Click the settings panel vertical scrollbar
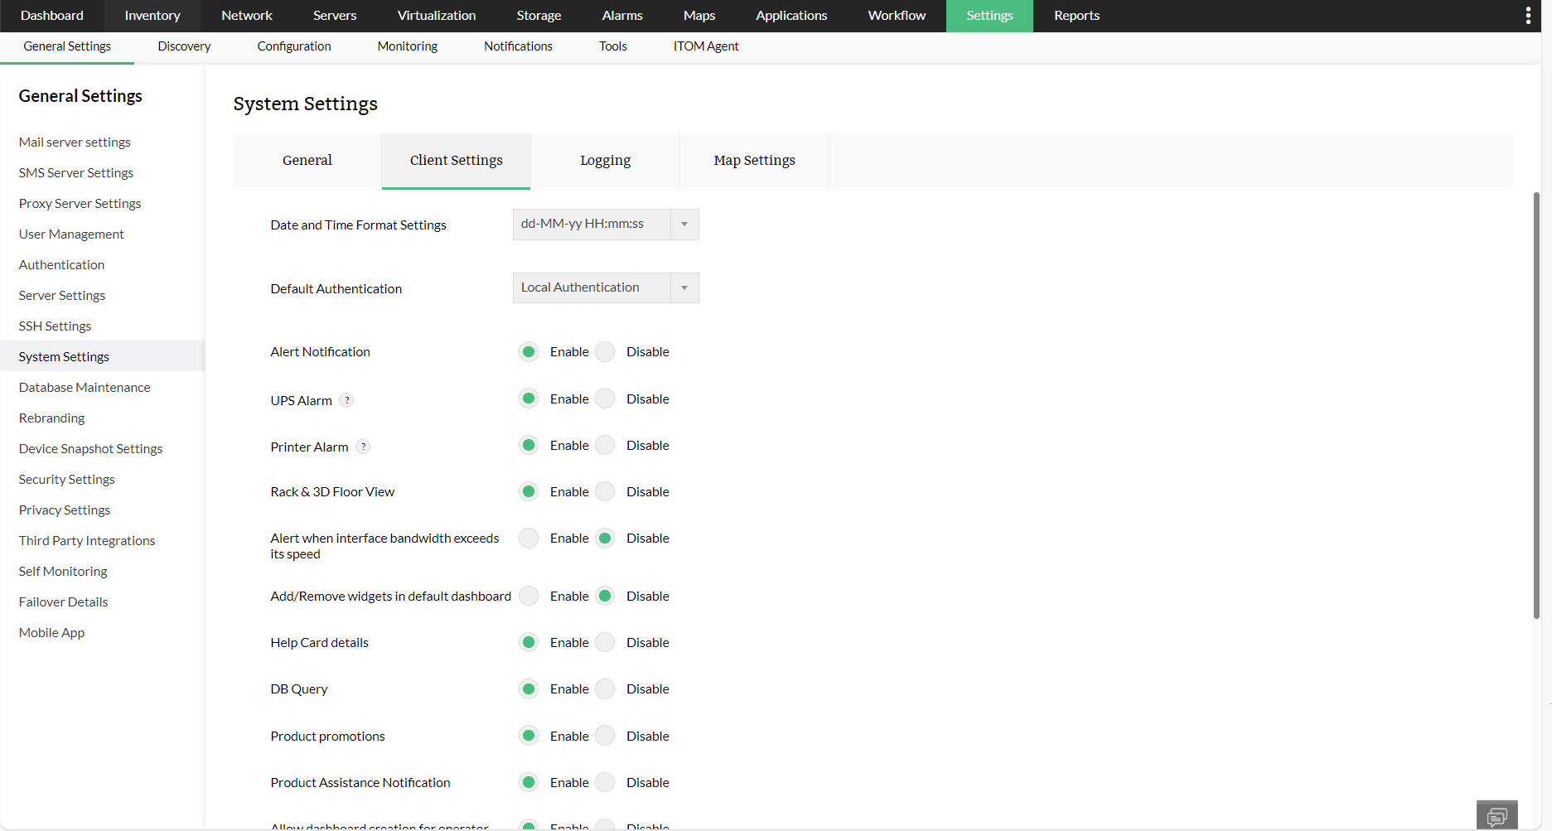 point(1536,406)
